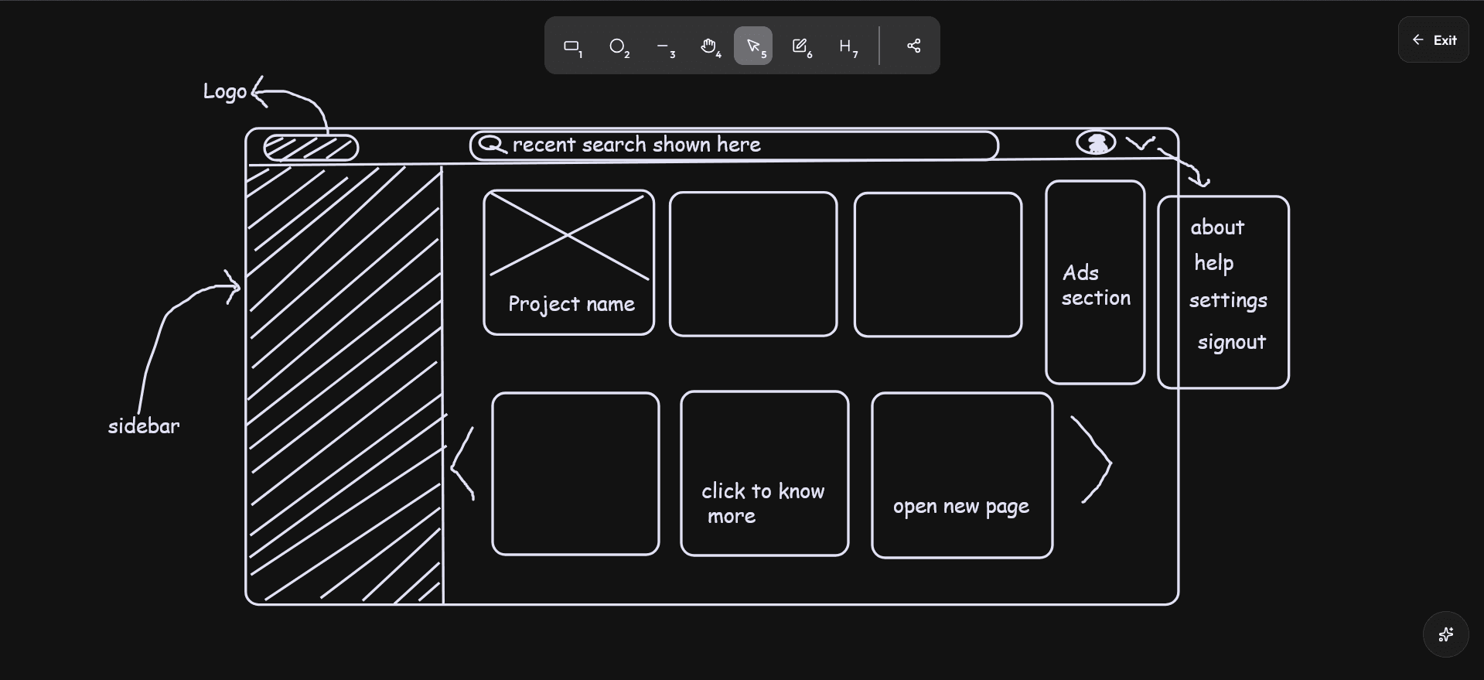Select the 'signout' text in menu sketch
The height and width of the screenshot is (680, 1484).
[x=1231, y=342]
